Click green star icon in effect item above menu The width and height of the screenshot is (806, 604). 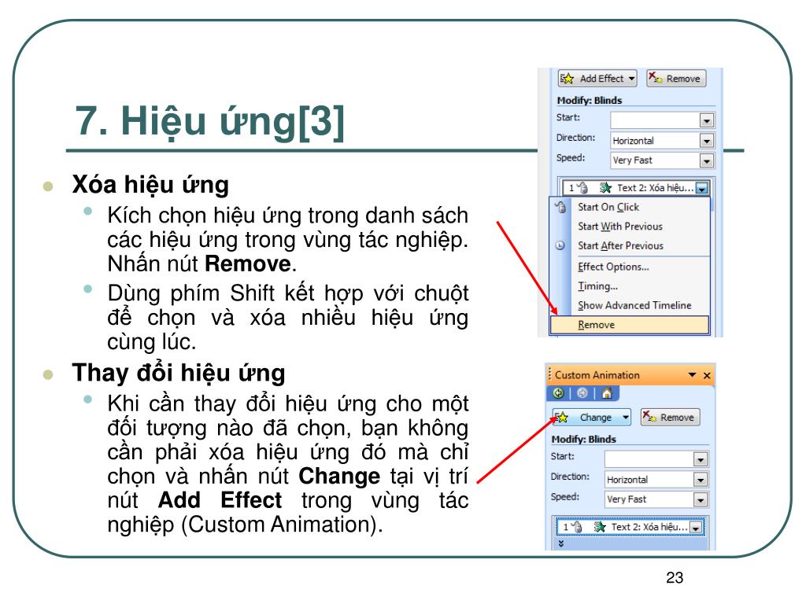605,188
